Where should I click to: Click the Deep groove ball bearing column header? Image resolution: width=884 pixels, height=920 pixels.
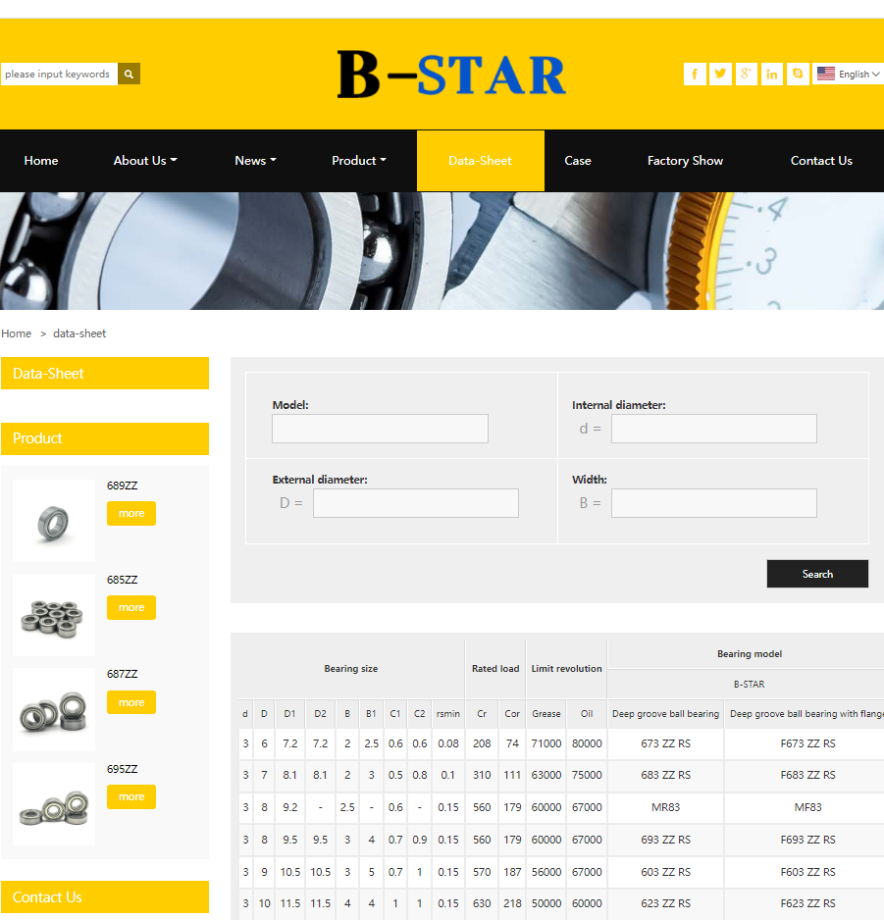click(665, 714)
